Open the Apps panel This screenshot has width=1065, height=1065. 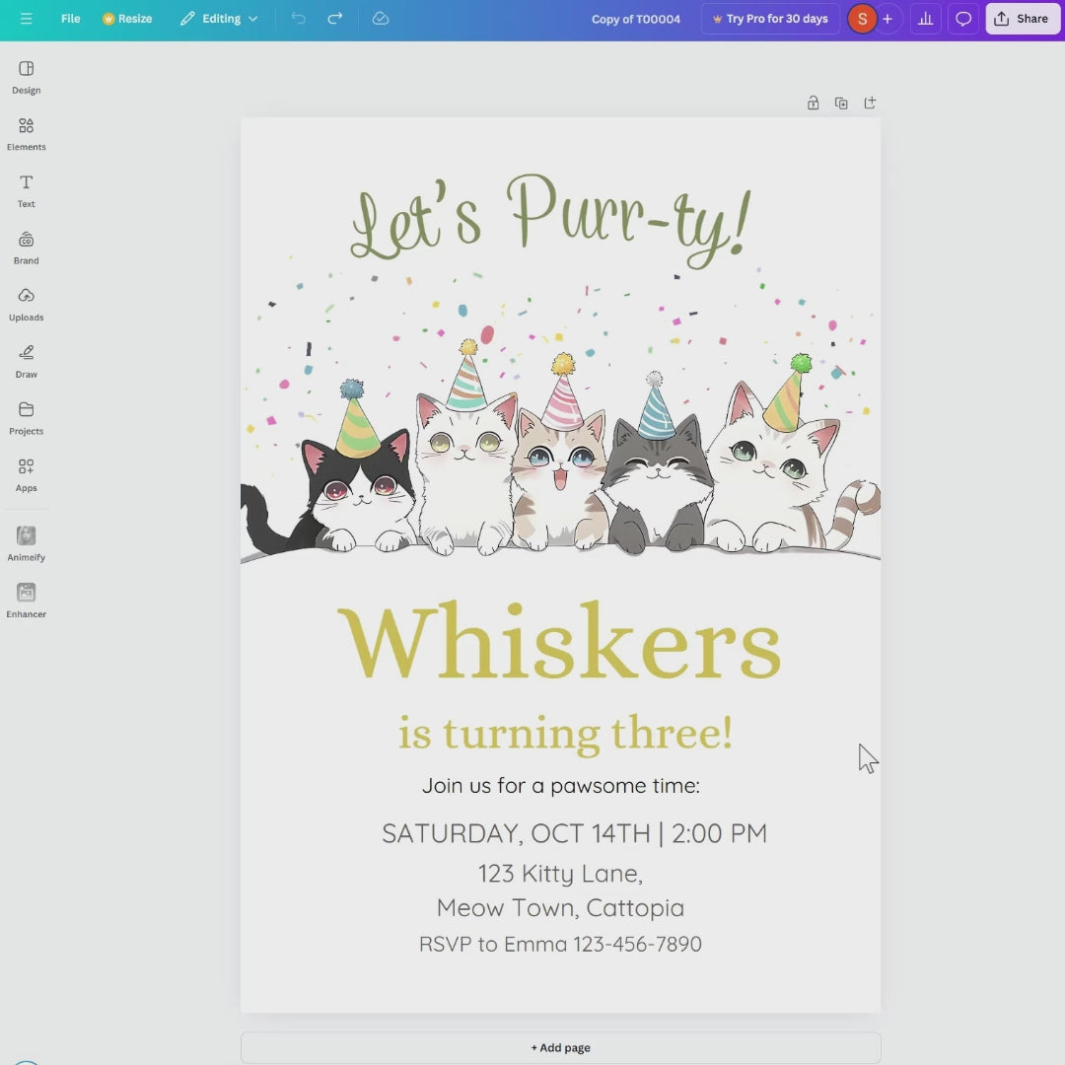[26, 474]
